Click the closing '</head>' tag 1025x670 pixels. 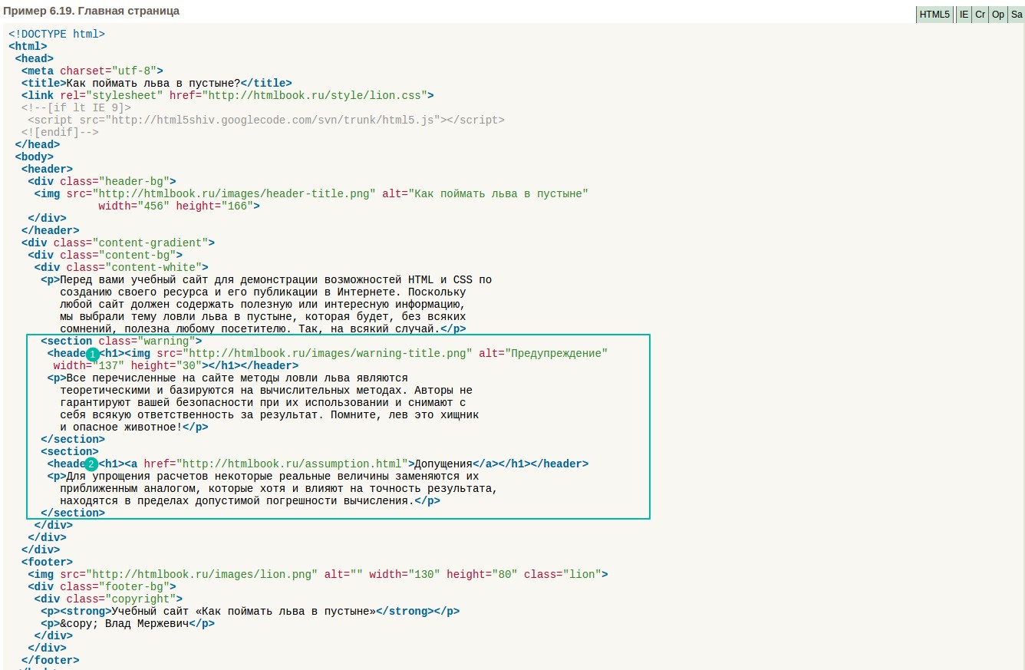(x=38, y=144)
